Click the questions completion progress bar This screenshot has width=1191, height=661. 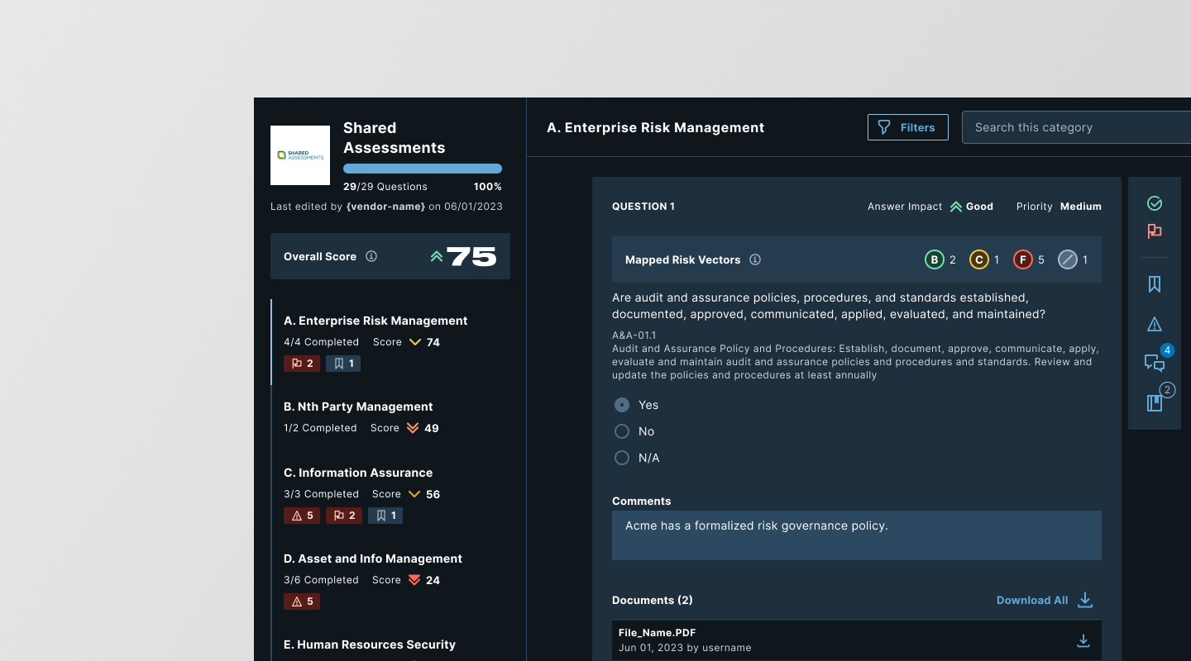[x=423, y=169]
